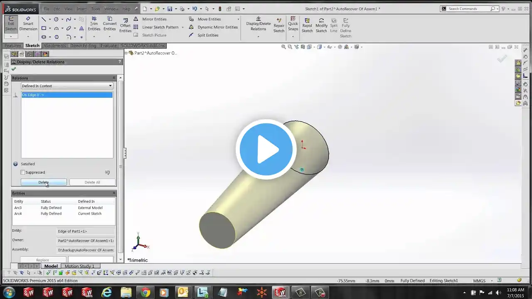Select the Arc3 entity row
The height and width of the screenshot is (299, 532).
pos(64,208)
